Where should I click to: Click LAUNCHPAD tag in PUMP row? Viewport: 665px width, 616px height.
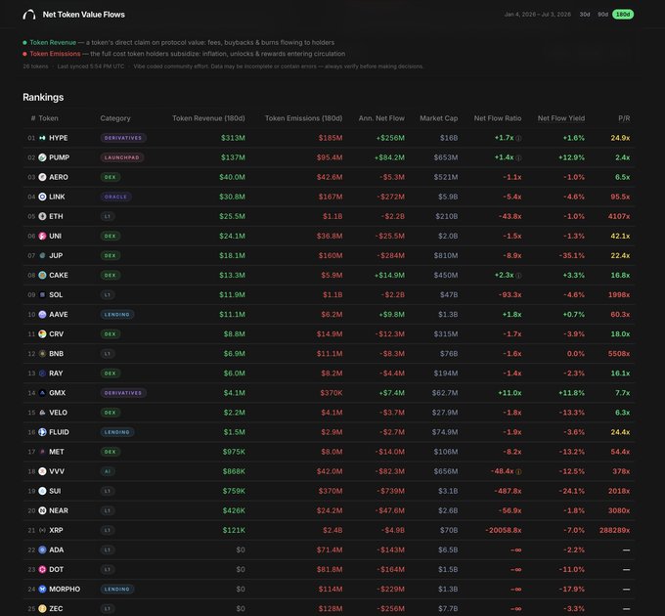pyautogui.click(x=122, y=157)
